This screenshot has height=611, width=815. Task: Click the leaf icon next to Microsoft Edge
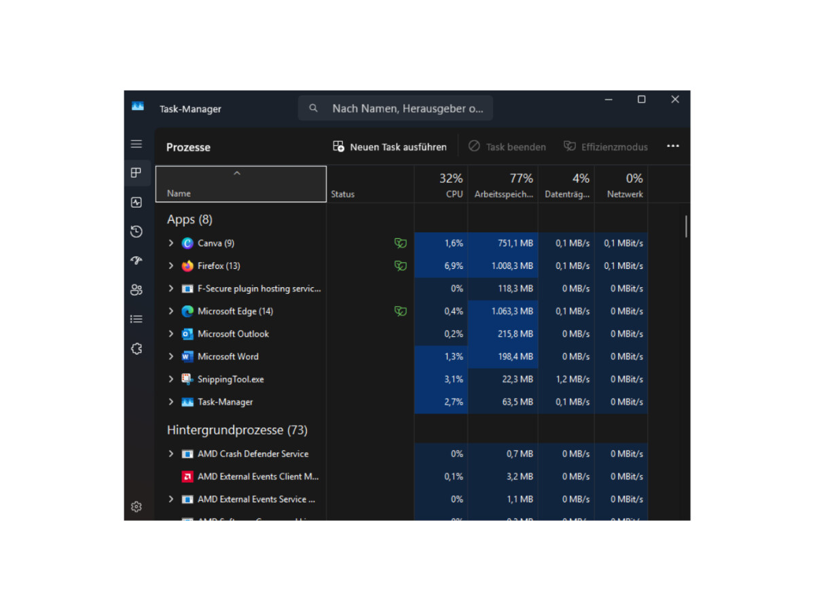(x=400, y=311)
